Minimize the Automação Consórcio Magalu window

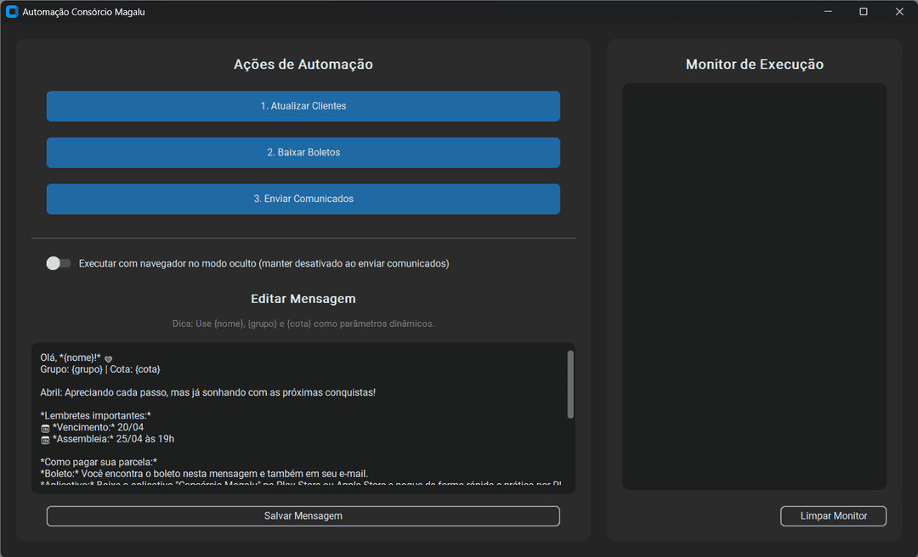pos(828,12)
